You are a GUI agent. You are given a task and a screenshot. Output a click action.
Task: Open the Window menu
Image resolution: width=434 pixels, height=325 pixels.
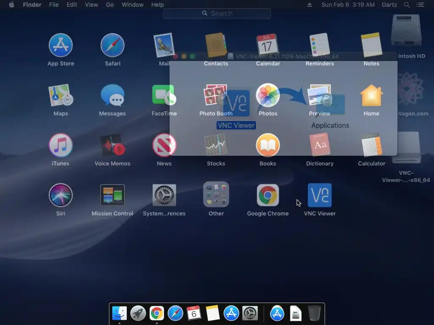click(x=132, y=5)
